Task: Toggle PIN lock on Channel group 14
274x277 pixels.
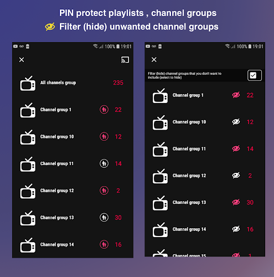Action: coord(104,244)
